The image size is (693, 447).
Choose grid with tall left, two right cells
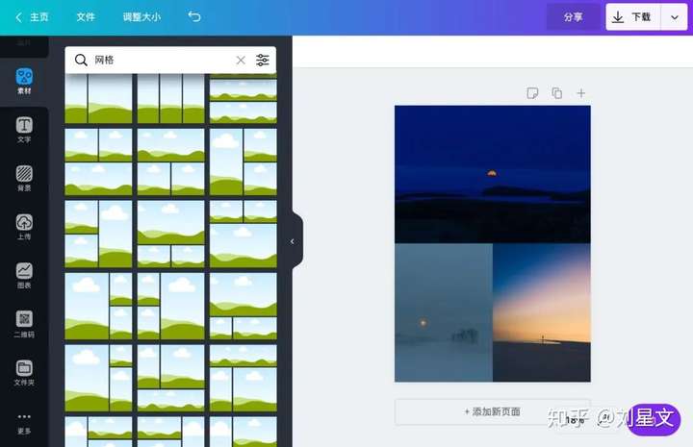pyautogui.click(x=244, y=161)
